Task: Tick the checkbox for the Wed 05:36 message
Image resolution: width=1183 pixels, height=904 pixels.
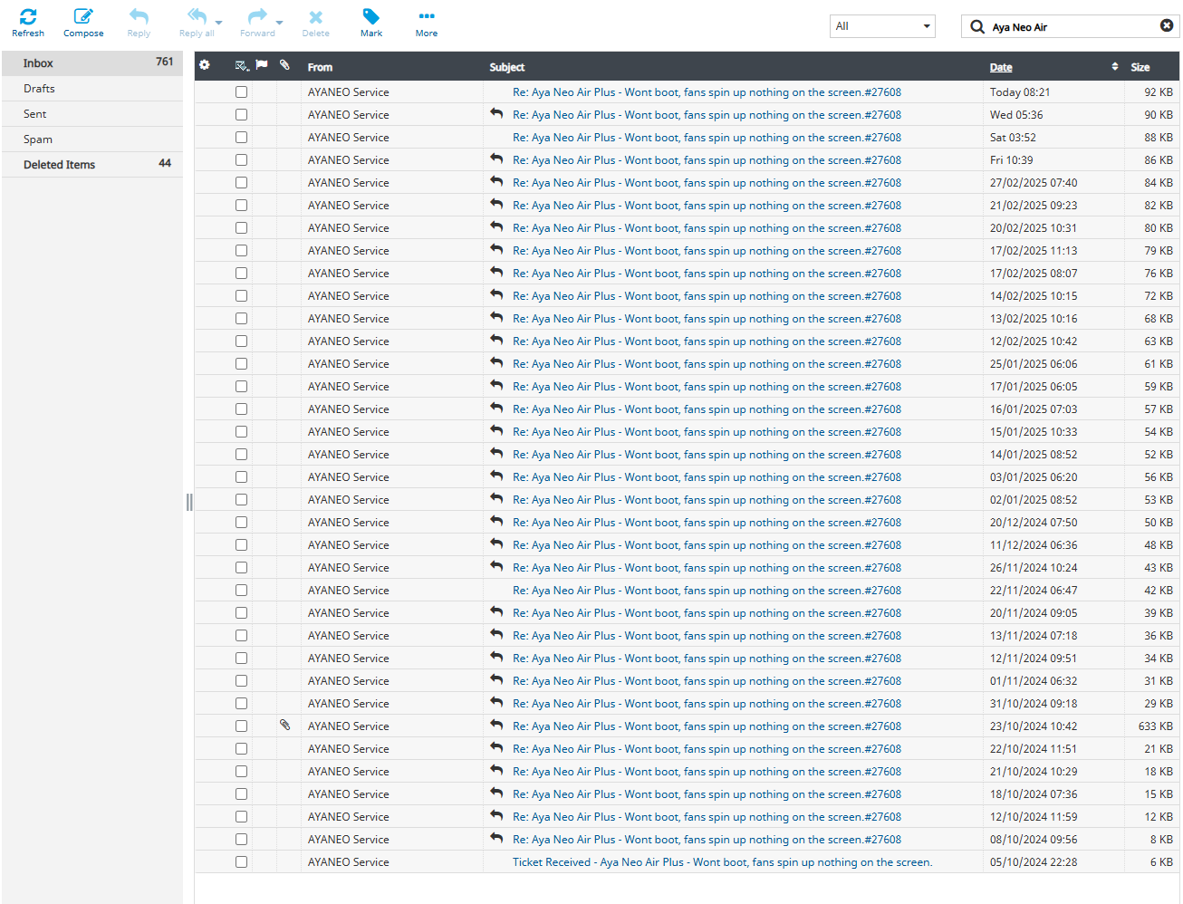Action: click(x=241, y=114)
